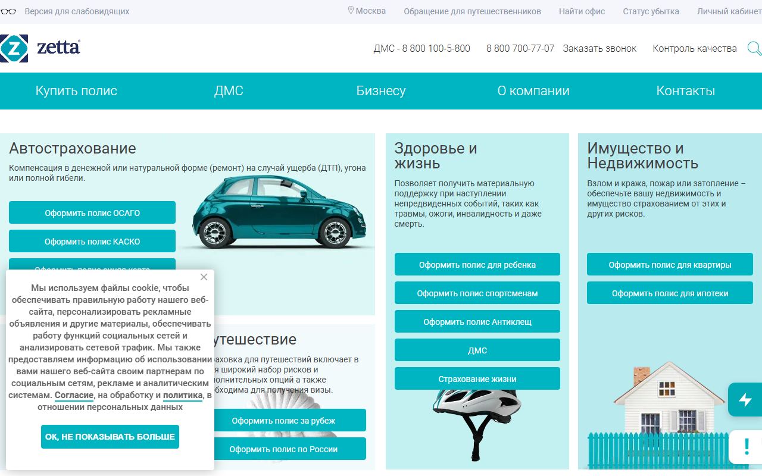Click the Имущество и Недвижимость heading
Screen dimensions: 762x476
coord(642,155)
